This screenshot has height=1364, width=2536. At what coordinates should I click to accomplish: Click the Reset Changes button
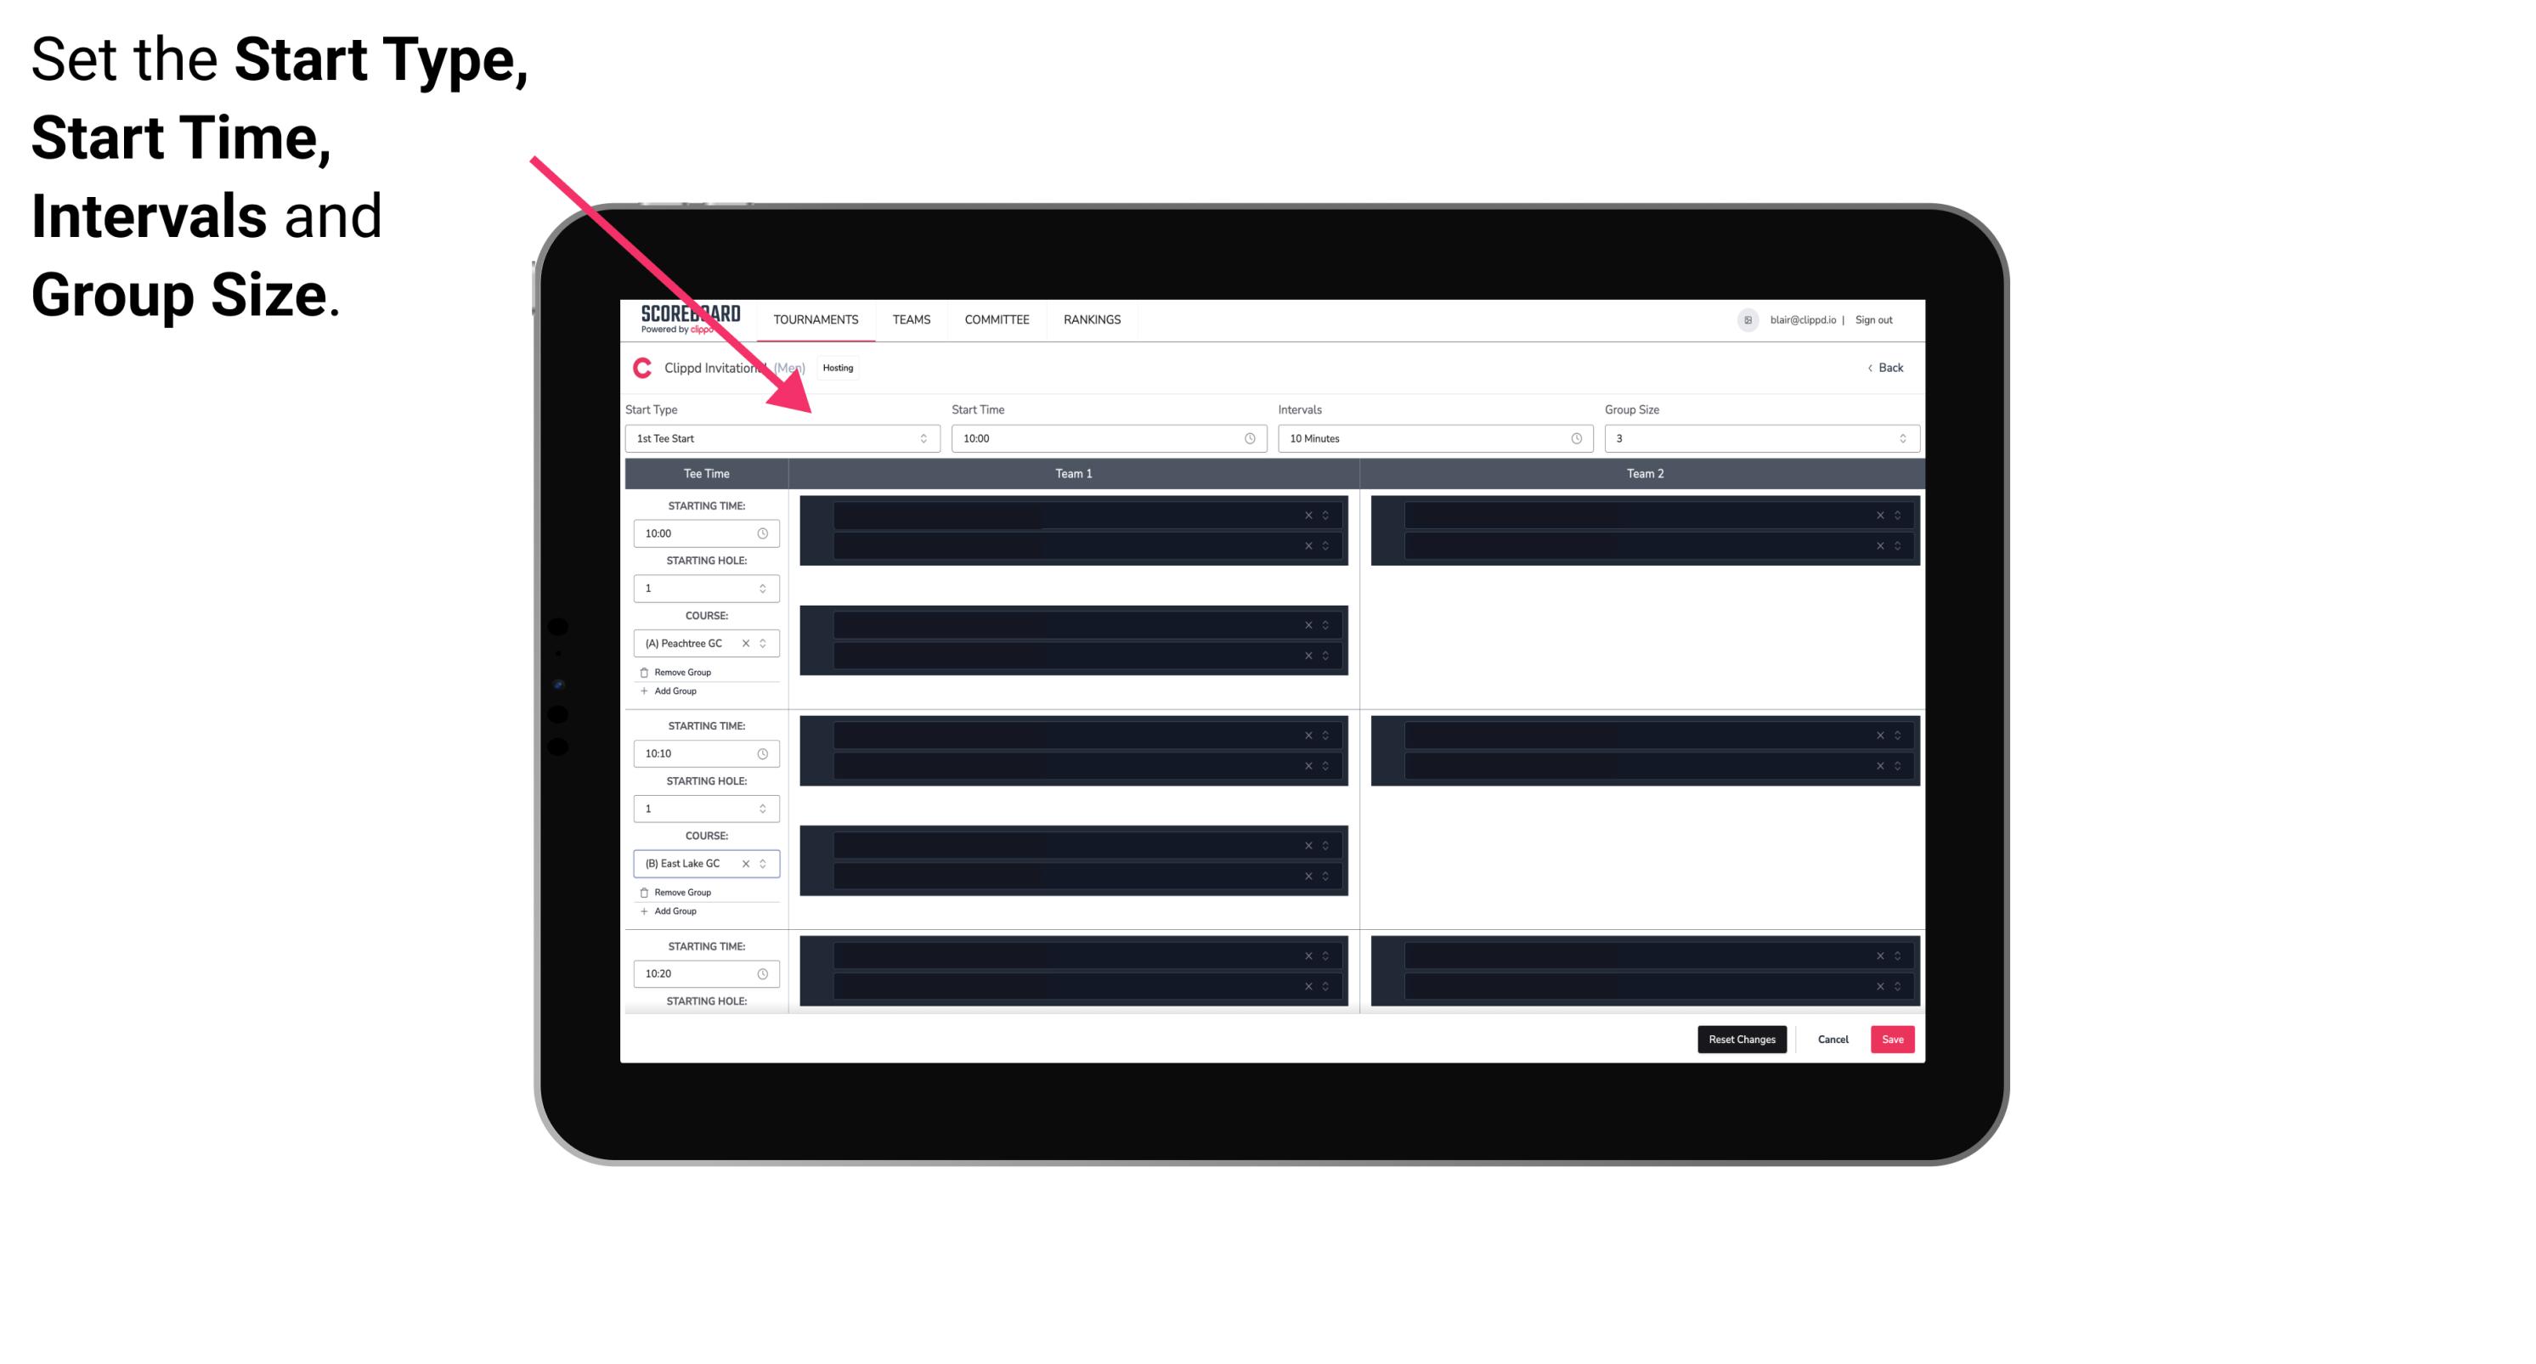point(1742,1040)
